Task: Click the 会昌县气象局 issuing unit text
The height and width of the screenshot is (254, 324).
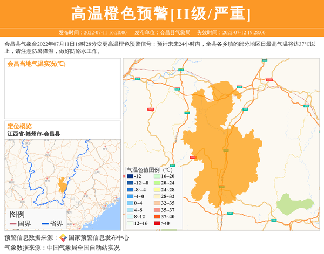Action: (x=175, y=32)
